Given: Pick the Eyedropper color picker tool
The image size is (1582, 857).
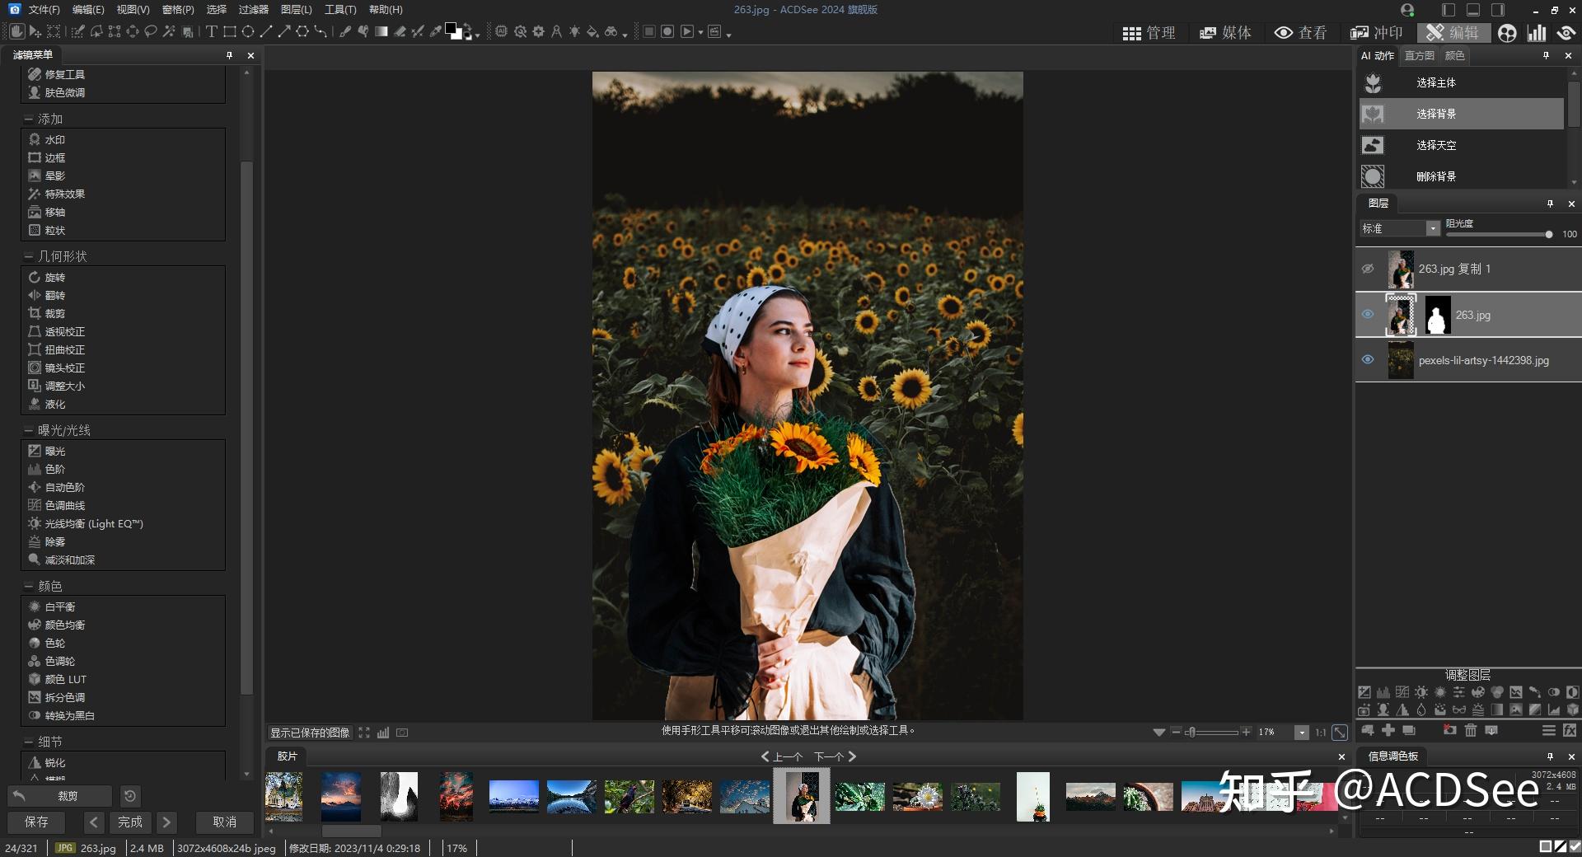Looking at the screenshot, I should 436,31.
